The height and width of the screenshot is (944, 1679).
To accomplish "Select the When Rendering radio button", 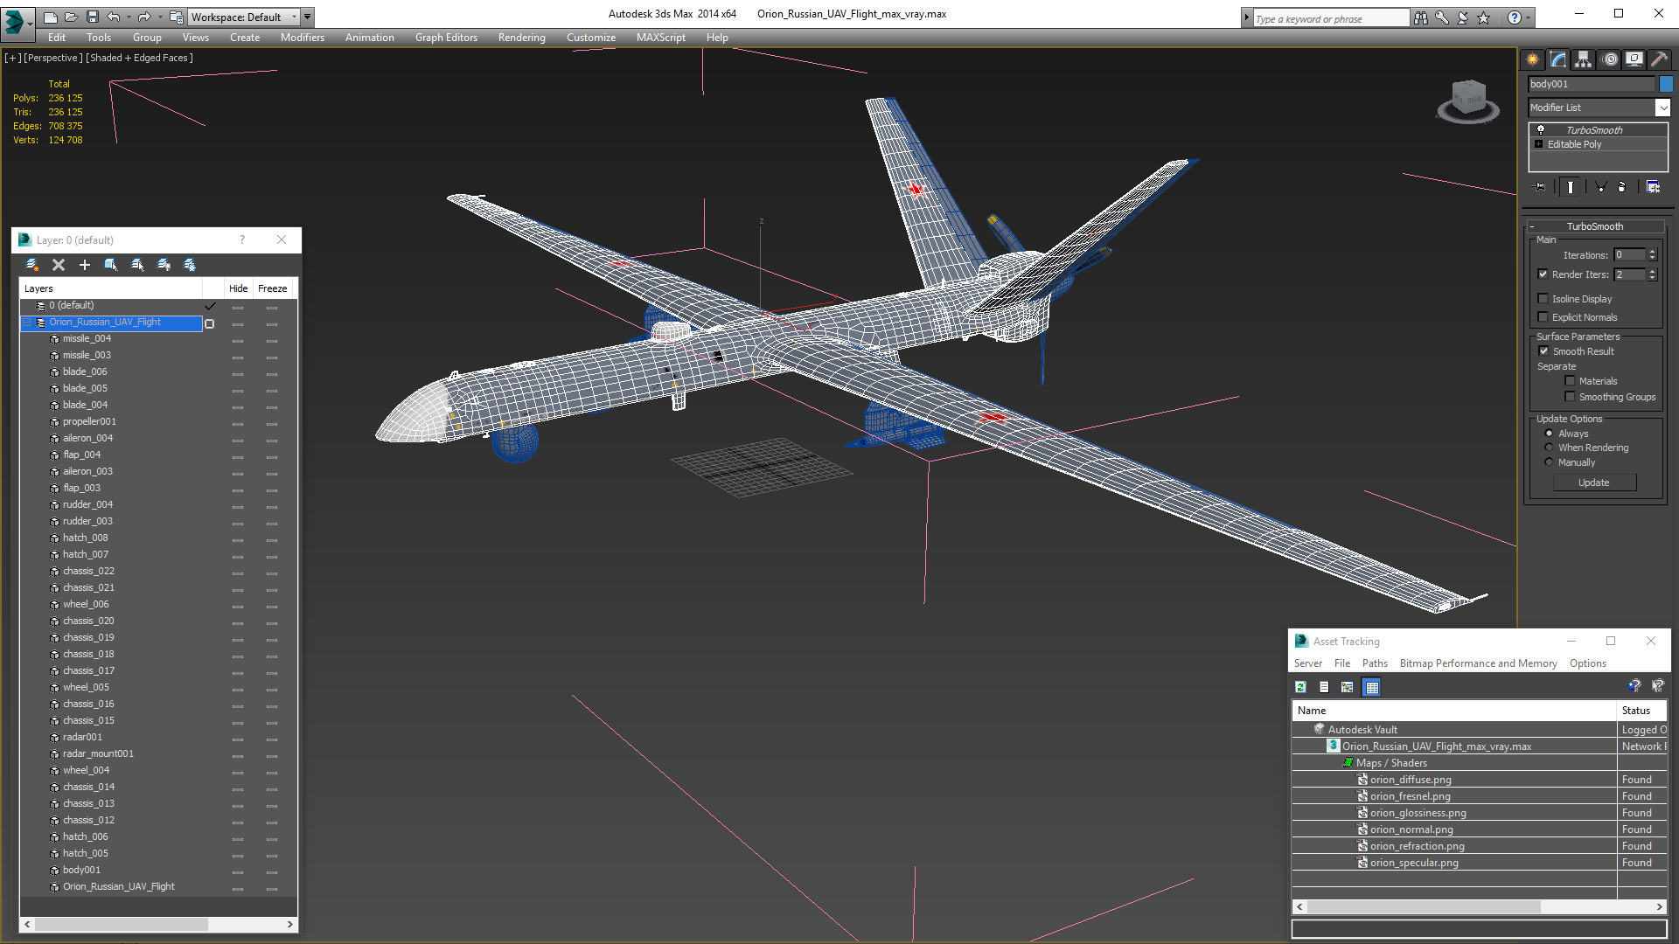I will pyautogui.click(x=1549, y=448).
